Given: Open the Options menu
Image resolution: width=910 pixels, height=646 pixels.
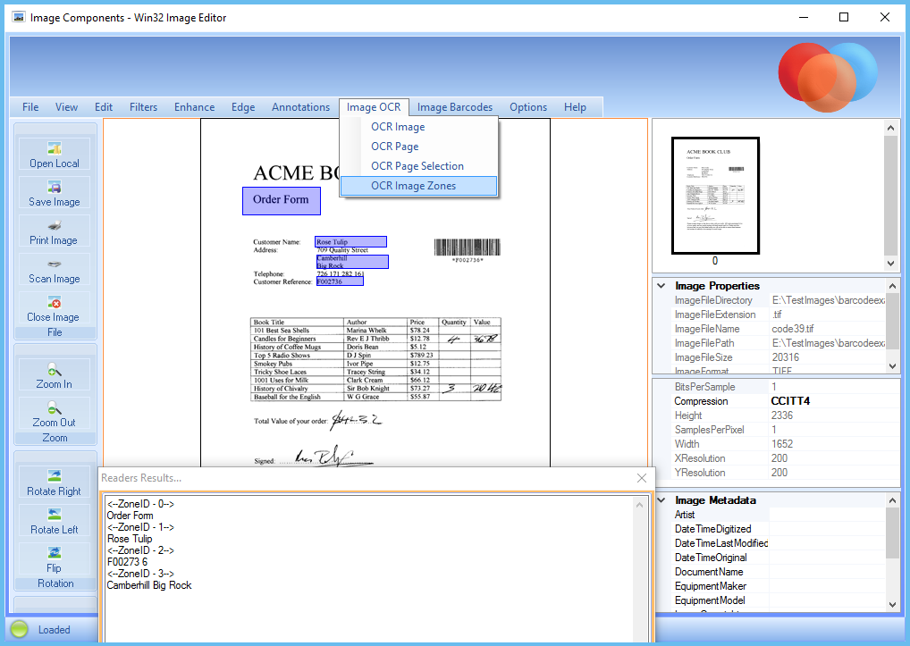Looking at the screenshot, I should (528, 107).
